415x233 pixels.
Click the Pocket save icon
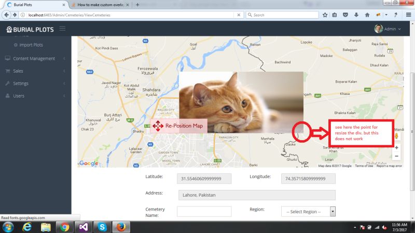345,15
